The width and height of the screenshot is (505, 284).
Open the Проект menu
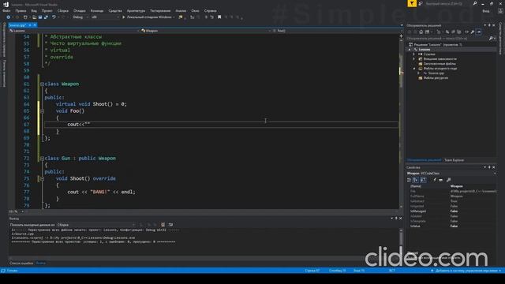tap(47, 10)
